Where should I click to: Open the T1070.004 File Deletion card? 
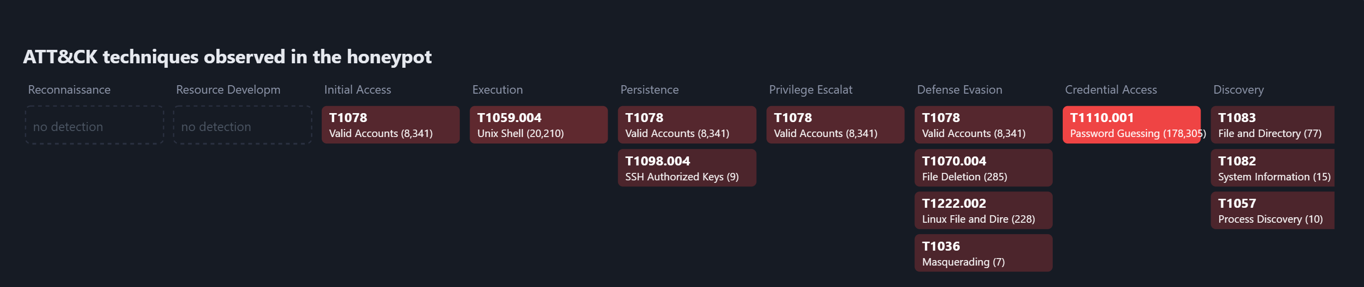click(983, 168)
